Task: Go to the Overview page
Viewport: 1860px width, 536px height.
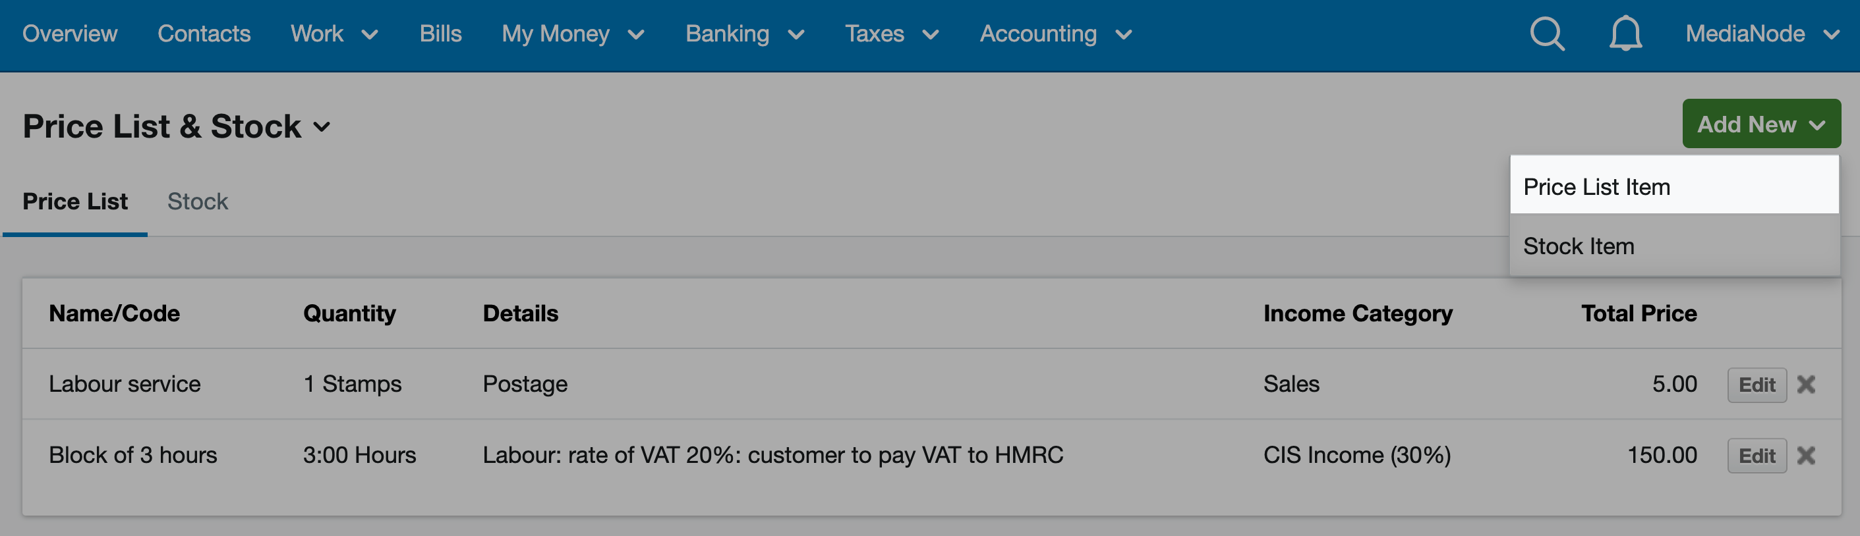Action: coord(69,34)
